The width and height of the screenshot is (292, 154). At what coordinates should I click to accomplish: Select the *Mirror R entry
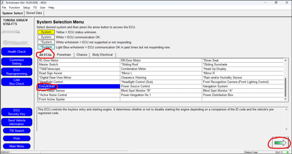243,73
